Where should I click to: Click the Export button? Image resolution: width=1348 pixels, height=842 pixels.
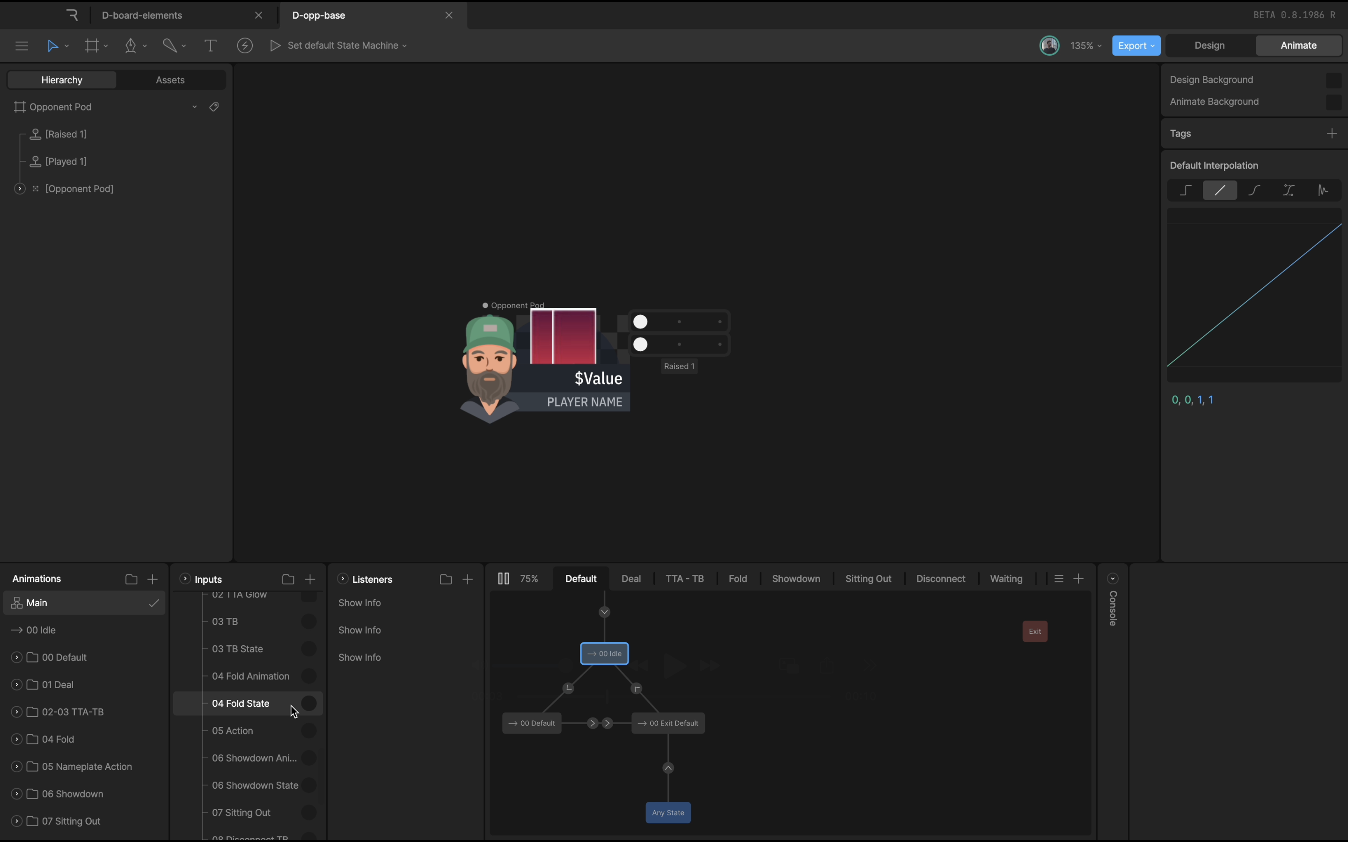coord(1136,46)
